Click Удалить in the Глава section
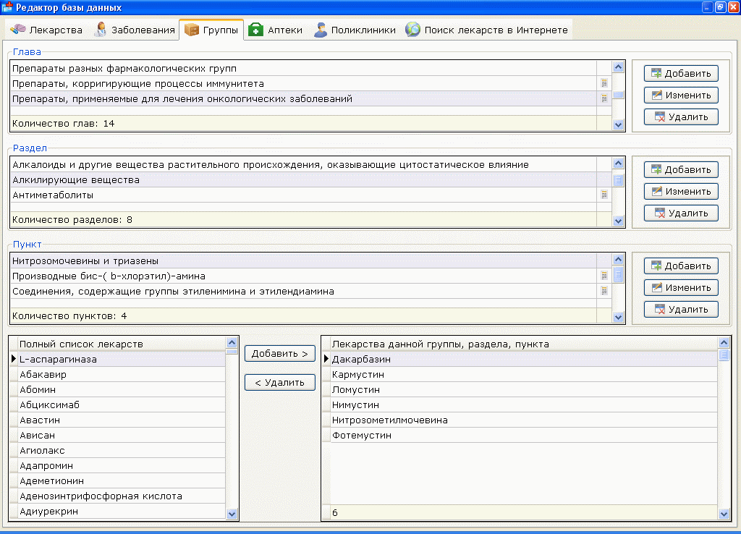Viewport: 741px width, 534px height. click(x=681, y=116)
